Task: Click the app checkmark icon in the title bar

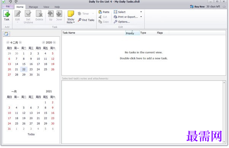Action: 3,2
